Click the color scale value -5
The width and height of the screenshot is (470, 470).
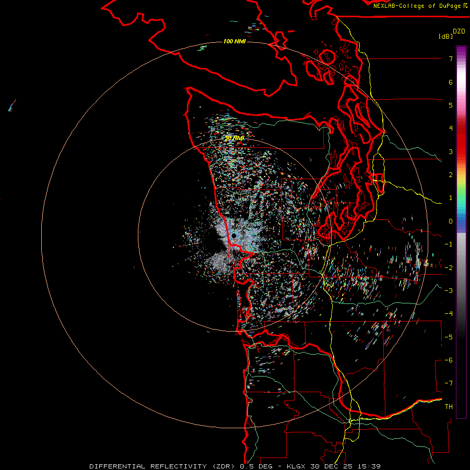(x=449, y=337)
